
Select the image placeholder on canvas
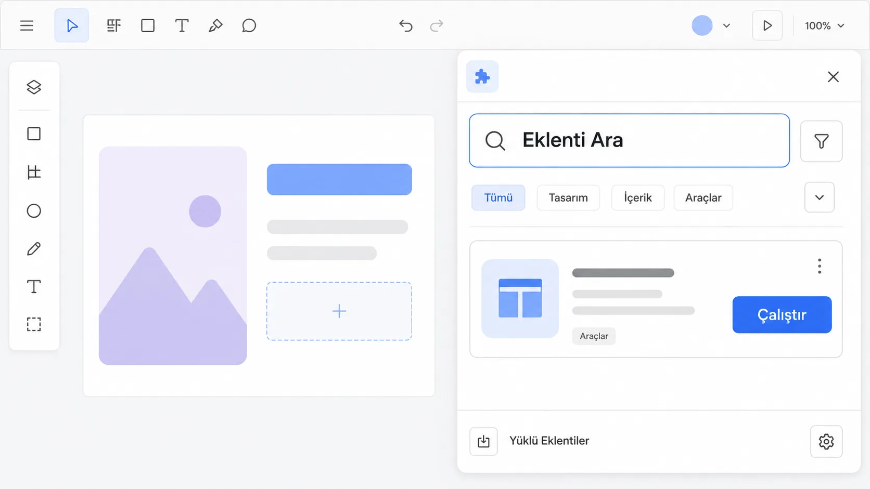[173, 256]
